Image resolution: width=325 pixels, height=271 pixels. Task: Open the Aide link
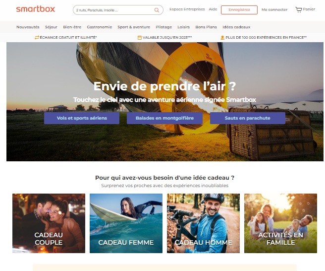click(x=213, y=9)
